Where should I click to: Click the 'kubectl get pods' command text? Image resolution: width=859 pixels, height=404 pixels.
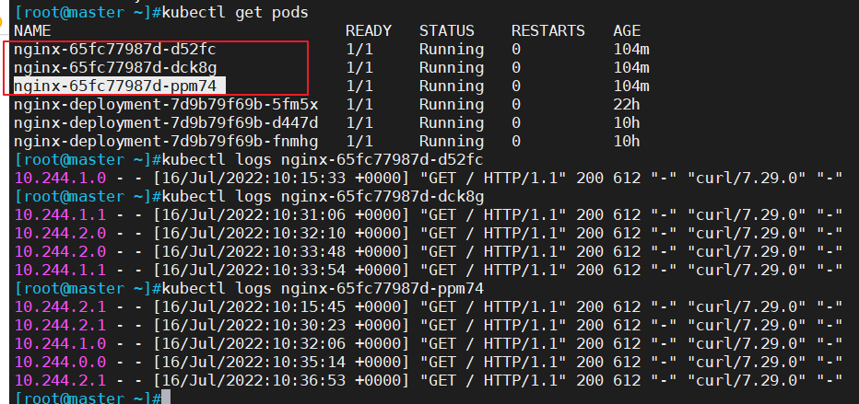click(x=235, y=12)
